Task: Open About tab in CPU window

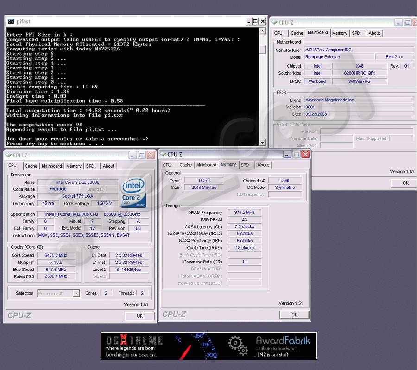Action: tap(108, 166)
